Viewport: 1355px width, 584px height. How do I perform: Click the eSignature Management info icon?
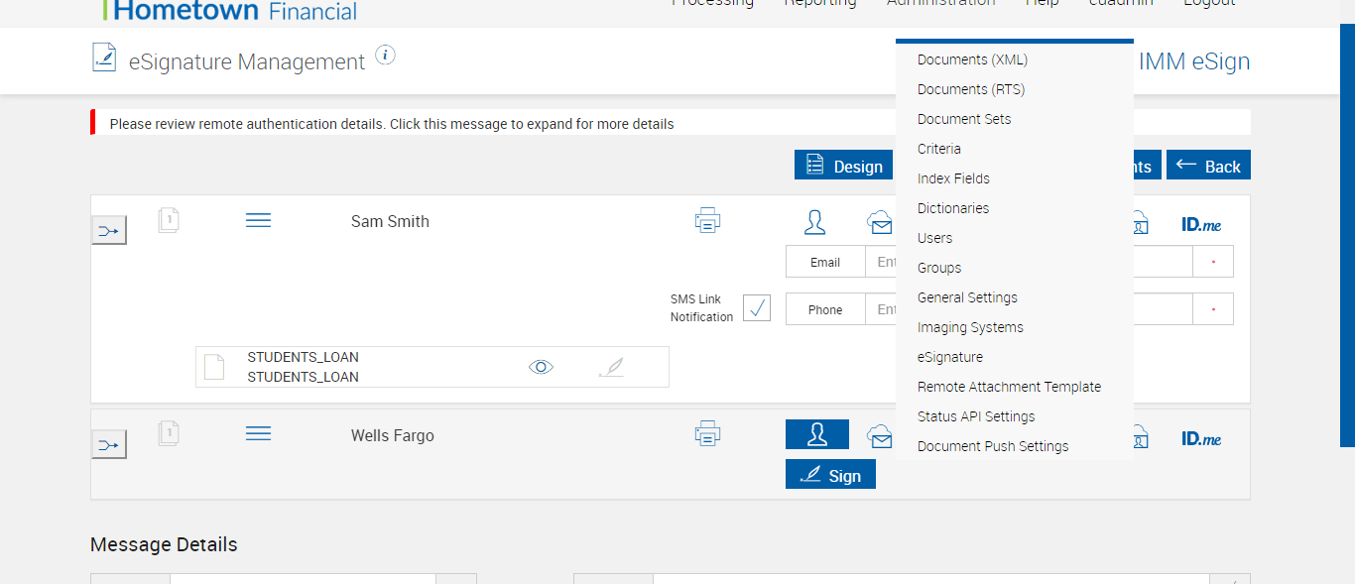pyautogui.click(x=386, y=56)
